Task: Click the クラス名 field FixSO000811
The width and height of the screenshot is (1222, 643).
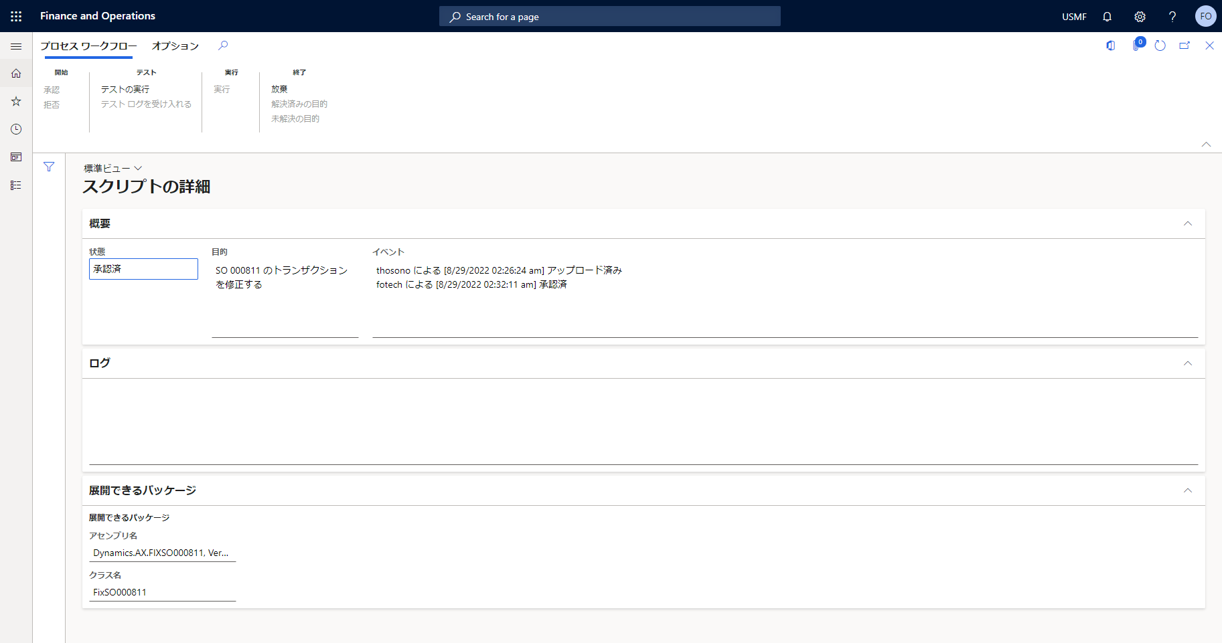Action: click(x=162, y=593)
